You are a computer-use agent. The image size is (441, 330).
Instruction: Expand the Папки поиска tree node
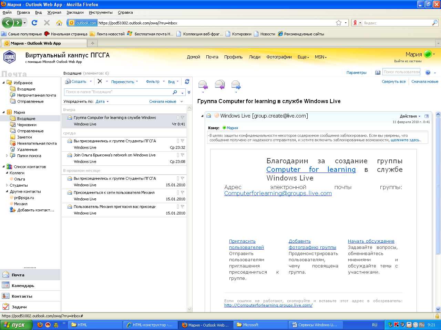[x=7, y=156]
